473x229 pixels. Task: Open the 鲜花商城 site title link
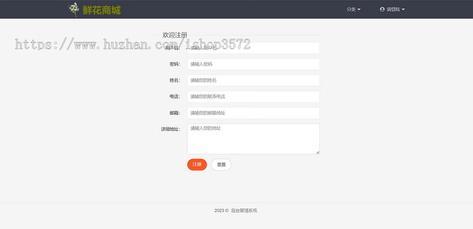tap(101, 10)
